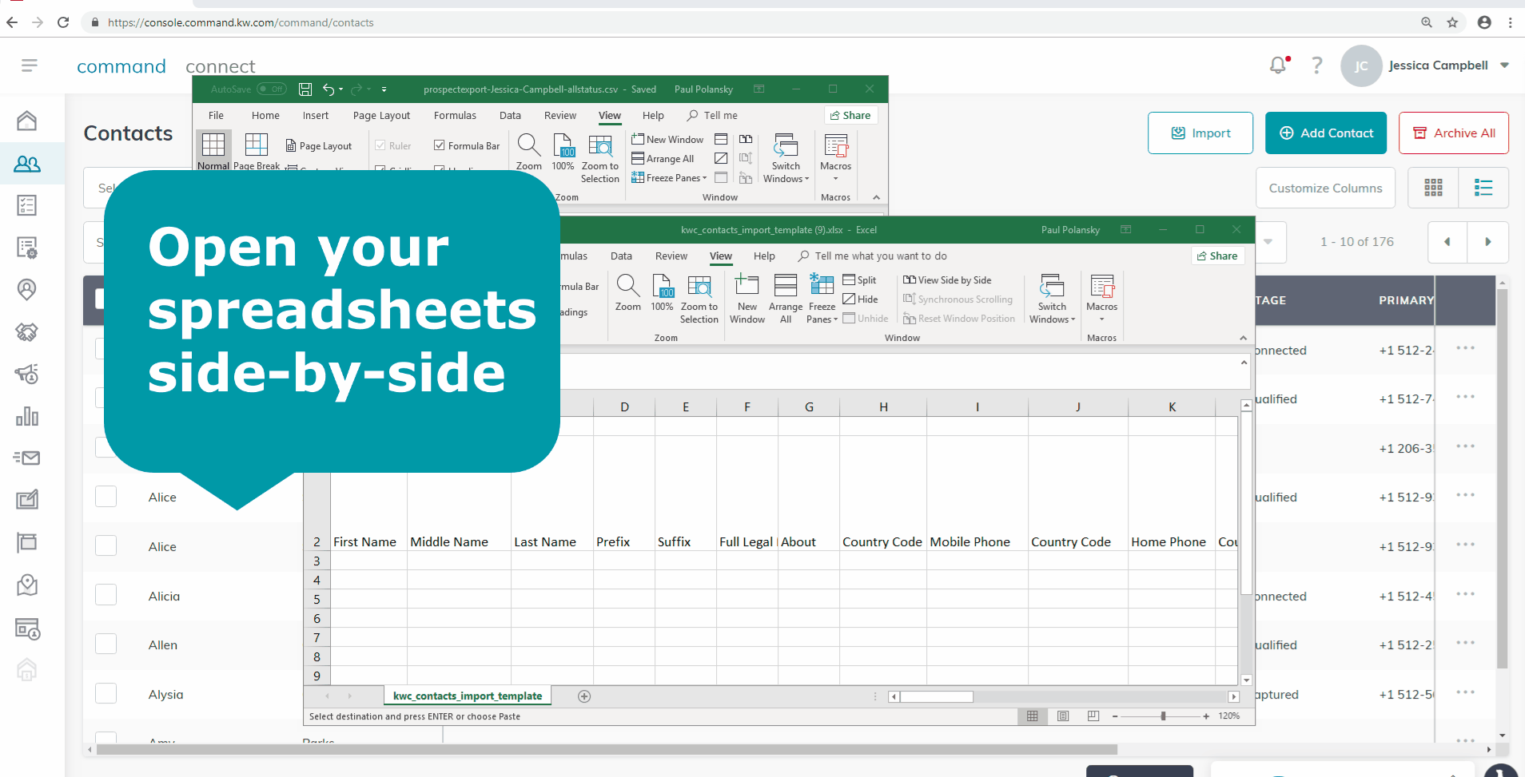
Task: Expand the formula bar in front Excel
Action: pyautogui.click(x=1244, y=363)
